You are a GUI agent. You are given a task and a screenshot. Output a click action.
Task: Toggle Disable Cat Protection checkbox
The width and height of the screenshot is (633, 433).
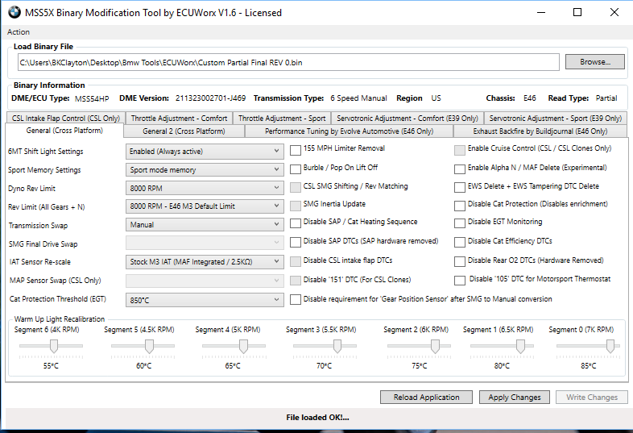[459, 206]
